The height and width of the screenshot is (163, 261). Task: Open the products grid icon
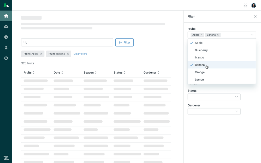click(x=245, y=5)
